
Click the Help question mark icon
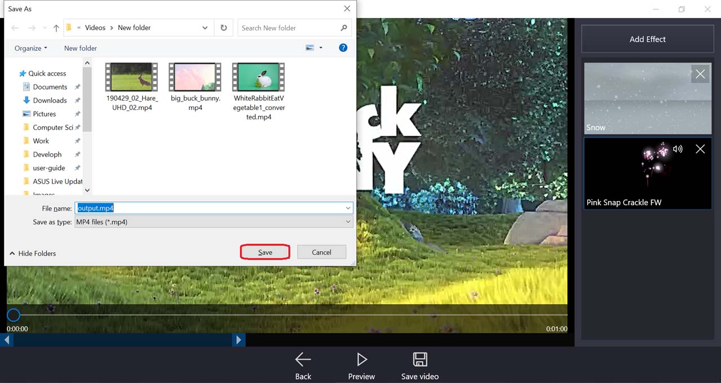click(343, 48)
